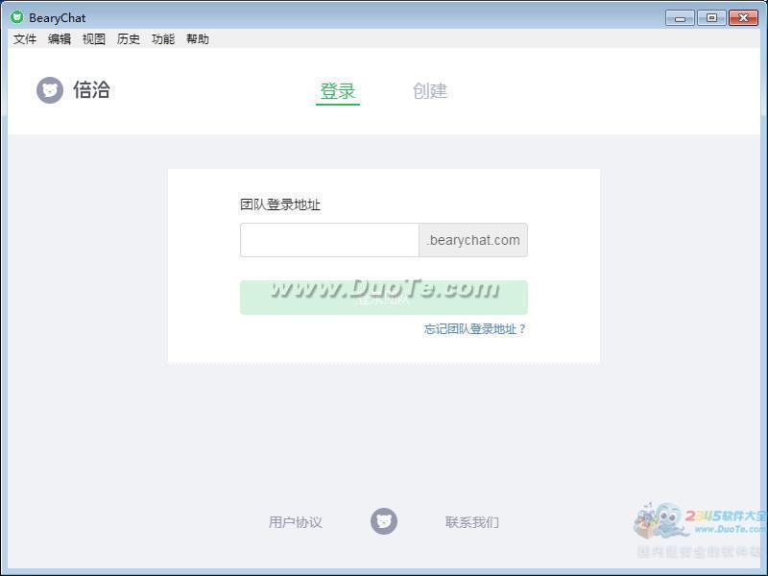This screenshot has width=768, height=576.
Task: Maximize the BearyChat window
Action: tap(711, 18)
